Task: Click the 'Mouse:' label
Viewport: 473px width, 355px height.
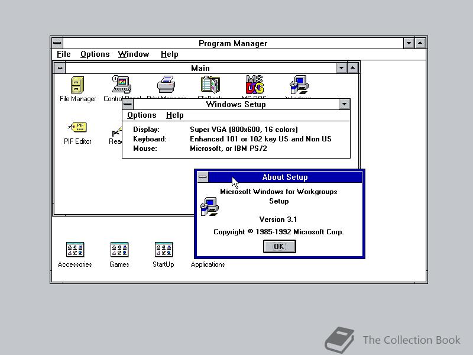Action: tap(145, 149)
